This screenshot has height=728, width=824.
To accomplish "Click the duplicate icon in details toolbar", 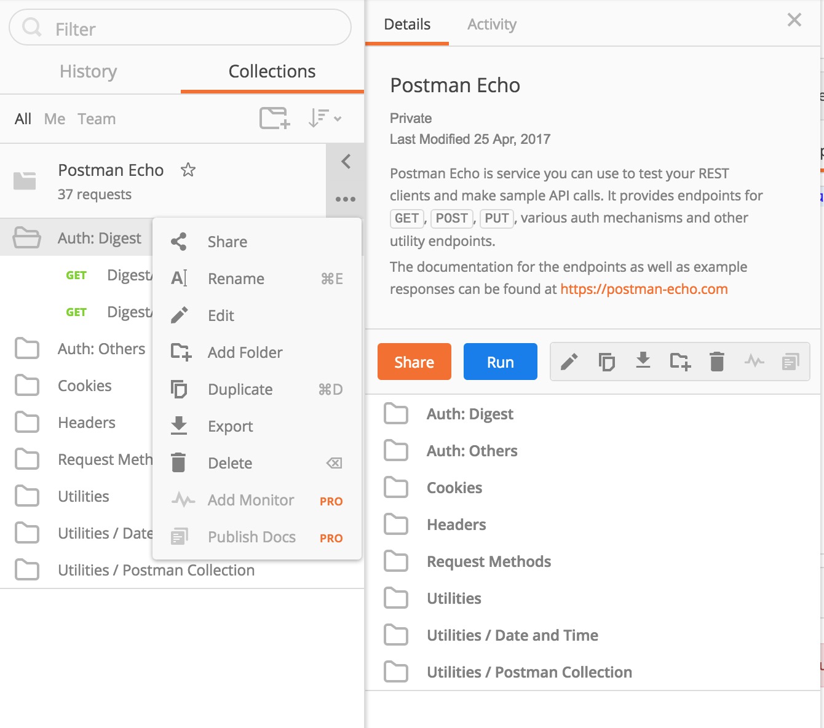I will point(606,362).
